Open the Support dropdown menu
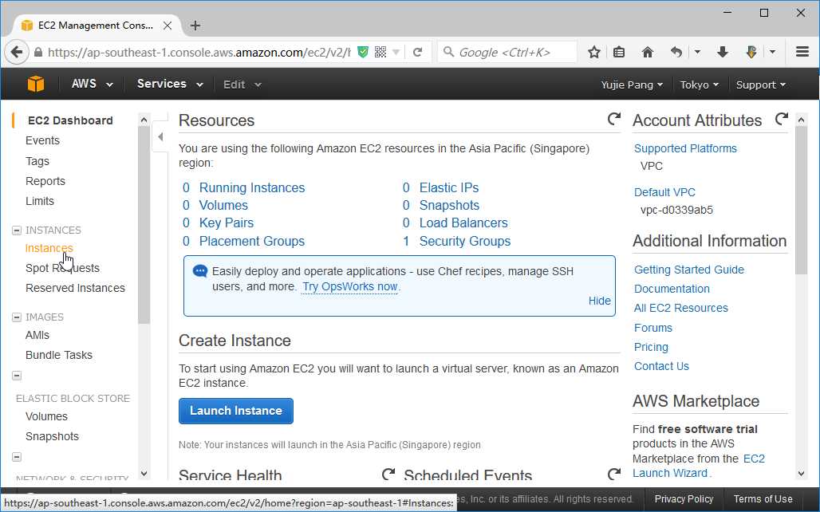Viewport: 820px width, 512px height. coord(760,85)
